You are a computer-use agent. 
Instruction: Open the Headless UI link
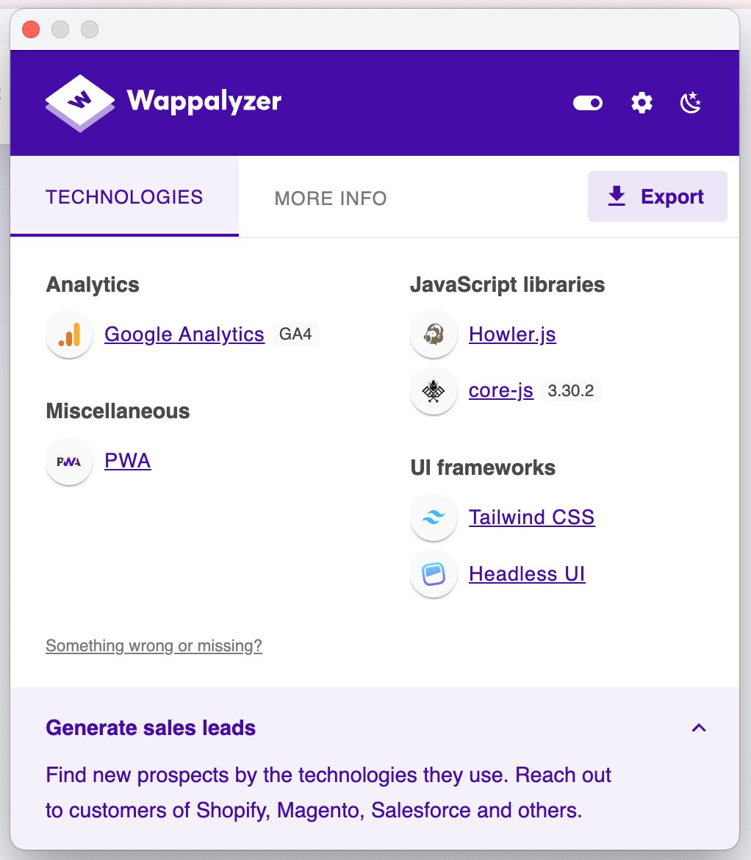(x=527, y=573)
